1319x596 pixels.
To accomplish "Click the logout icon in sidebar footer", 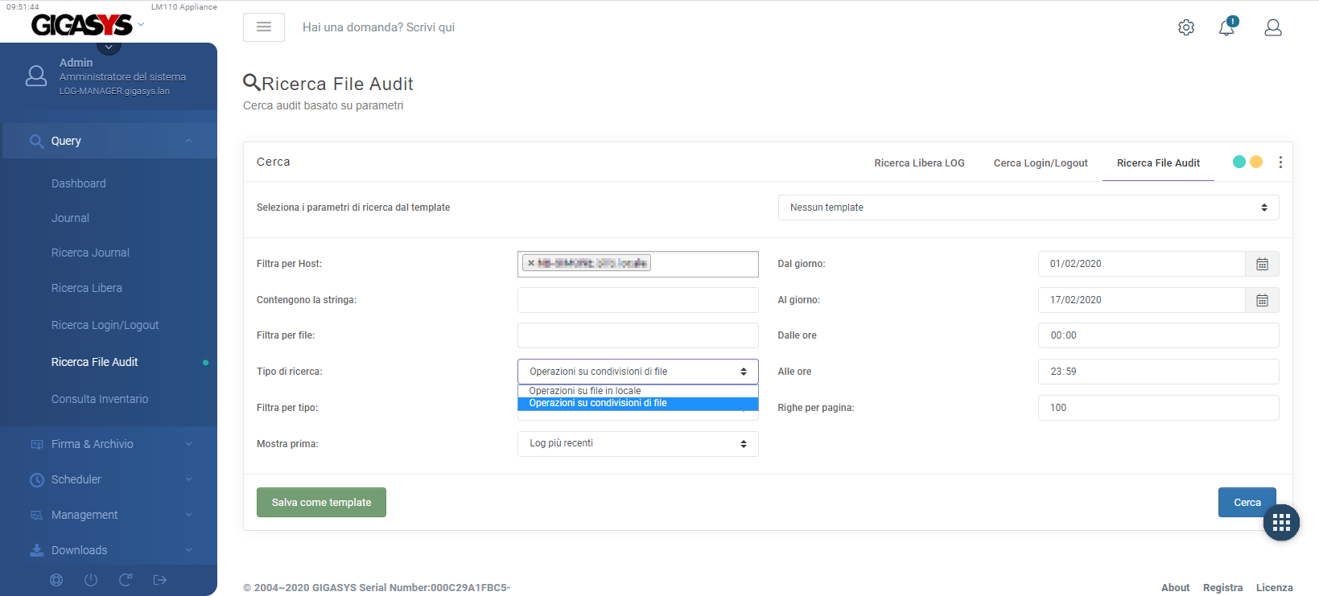I will pos(160,580).
